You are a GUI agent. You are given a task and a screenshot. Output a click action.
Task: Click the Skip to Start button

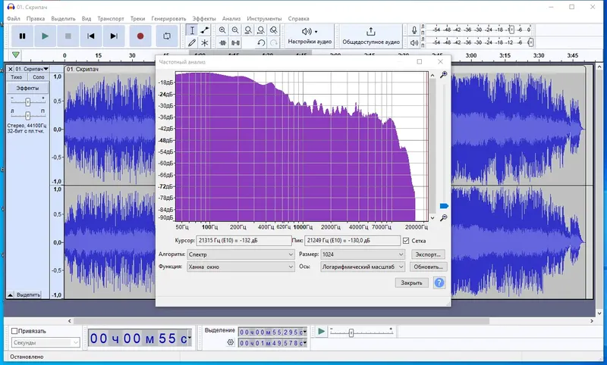(x=90, y=36)
